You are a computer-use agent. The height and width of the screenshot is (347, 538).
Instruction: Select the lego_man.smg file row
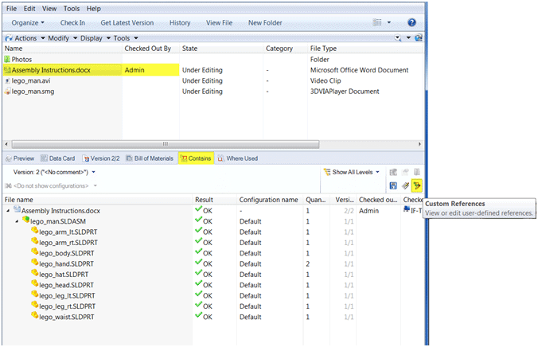[x=33, y=92]
